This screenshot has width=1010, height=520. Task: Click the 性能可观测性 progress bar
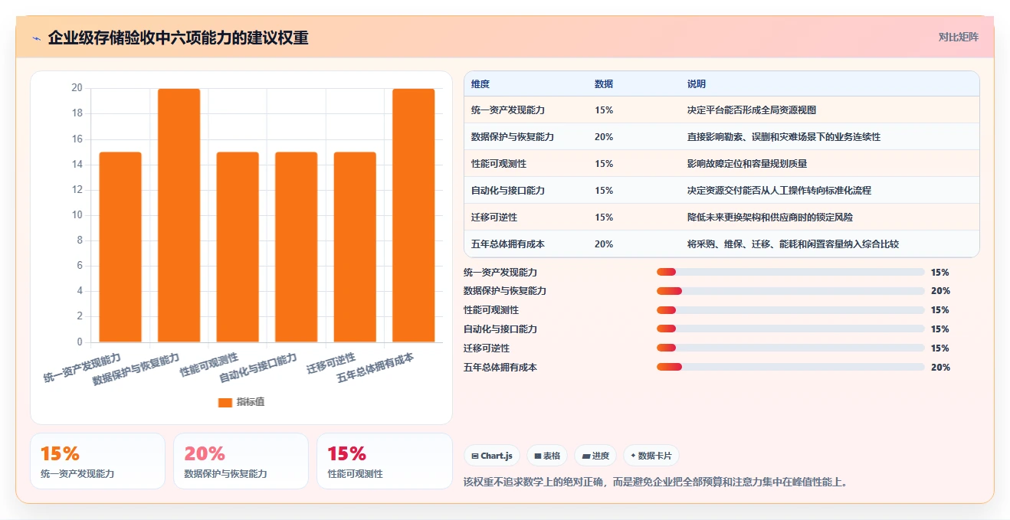point(790,310)
